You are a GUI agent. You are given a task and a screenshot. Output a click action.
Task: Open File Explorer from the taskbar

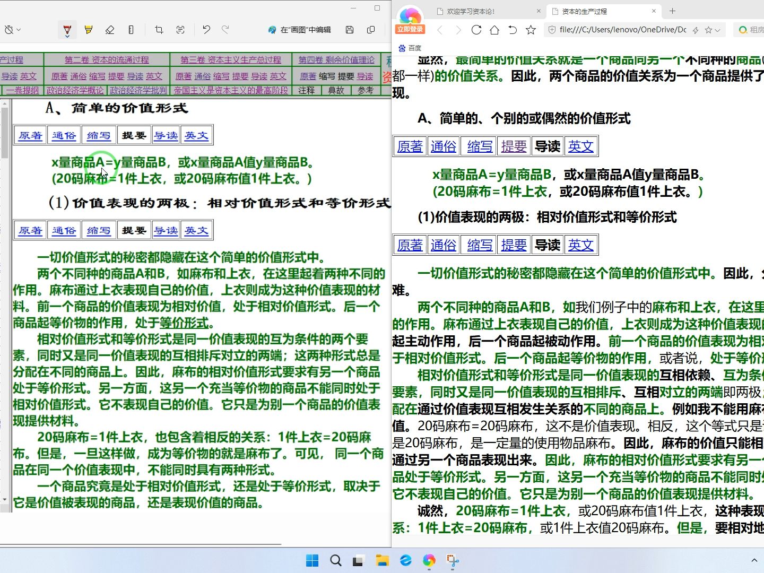coord(383,560)
